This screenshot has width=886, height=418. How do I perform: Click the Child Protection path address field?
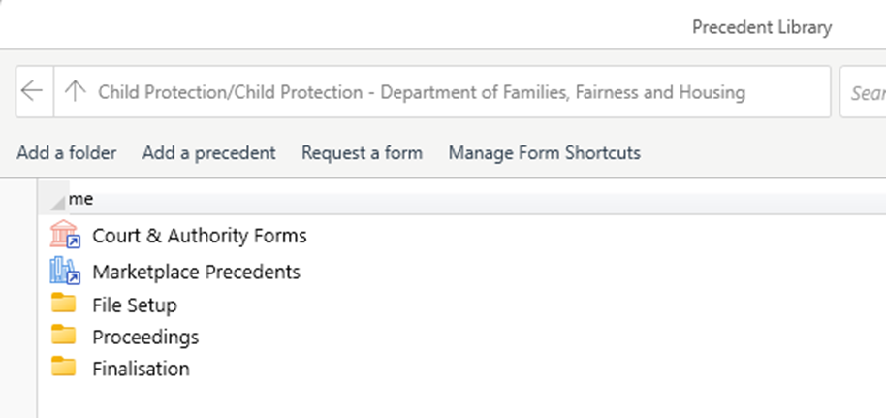[x=422, y=92]
